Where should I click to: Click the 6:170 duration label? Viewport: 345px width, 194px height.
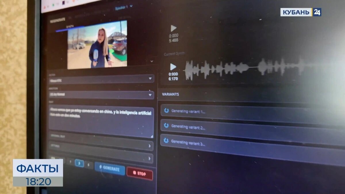click(173, 78)
